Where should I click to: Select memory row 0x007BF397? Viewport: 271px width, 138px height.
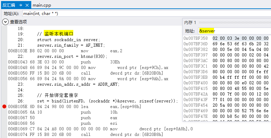tap(227, 55)
